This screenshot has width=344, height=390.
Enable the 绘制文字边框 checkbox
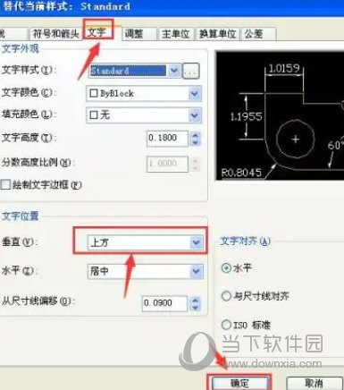point(6,184)
